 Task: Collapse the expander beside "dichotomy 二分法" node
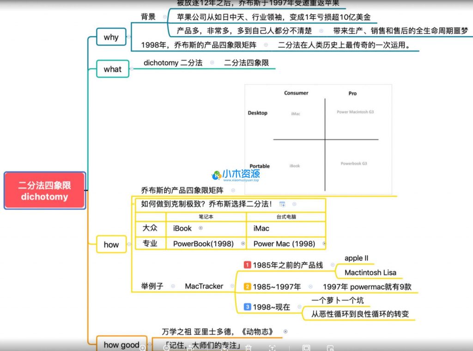click(212, 63)
